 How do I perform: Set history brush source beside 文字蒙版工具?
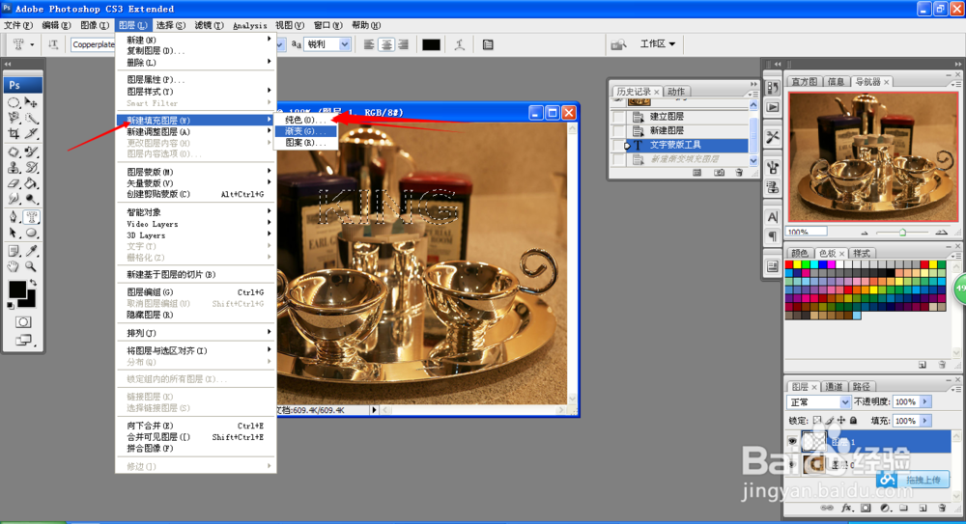618,145
